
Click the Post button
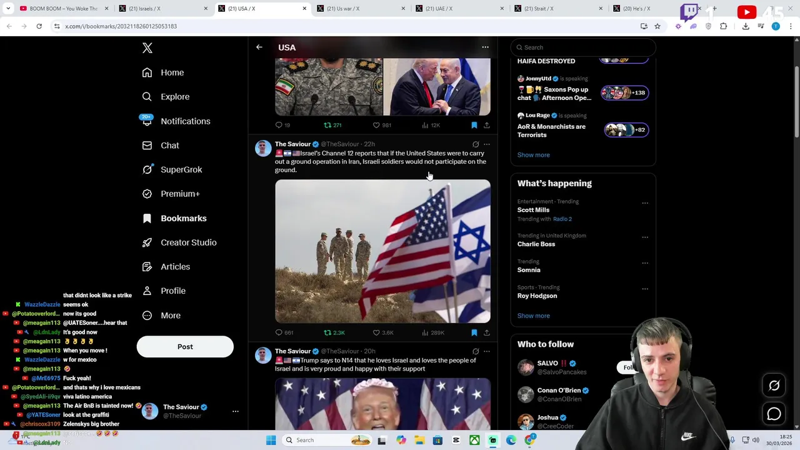[185, 347]
